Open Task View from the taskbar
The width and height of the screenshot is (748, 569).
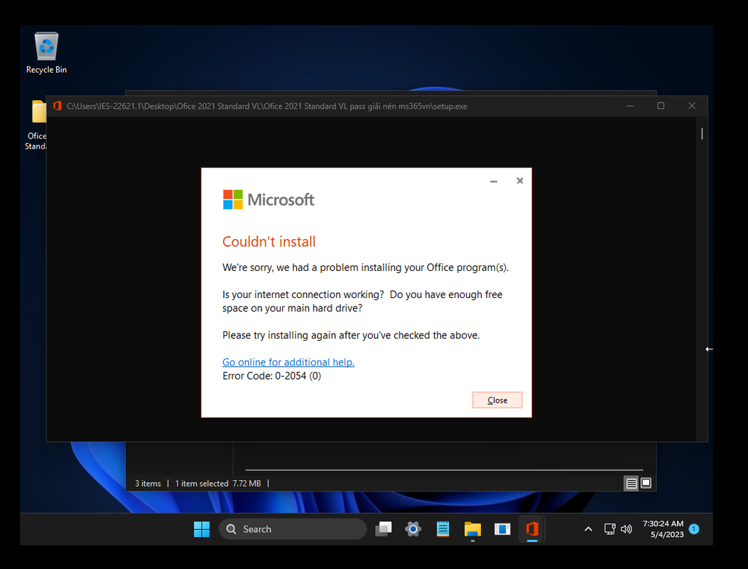(384, 529)
